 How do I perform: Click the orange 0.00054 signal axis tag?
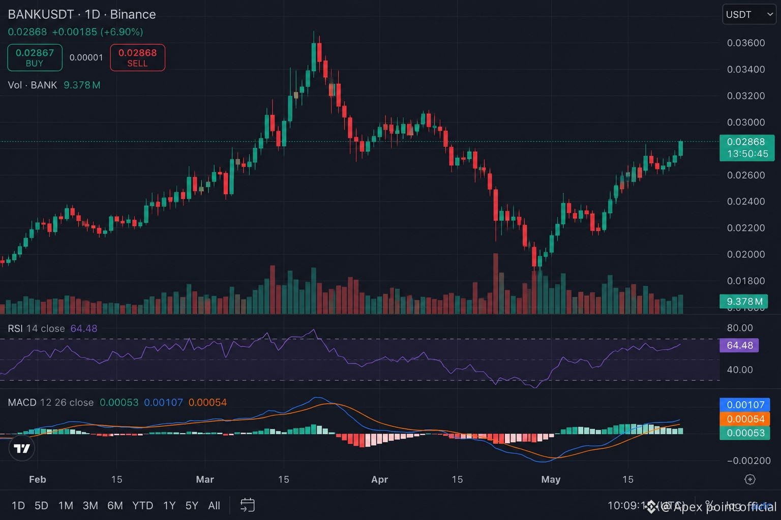[745, 419]
